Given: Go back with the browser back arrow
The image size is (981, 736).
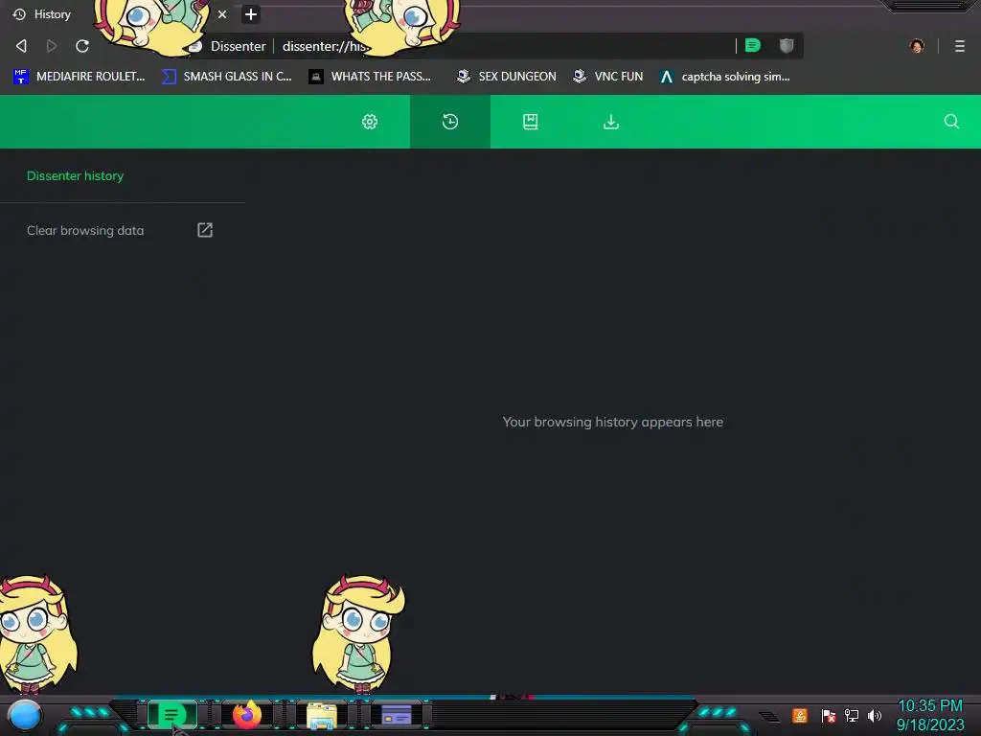Looking at the screenshot, I should (x=21, y=46).
